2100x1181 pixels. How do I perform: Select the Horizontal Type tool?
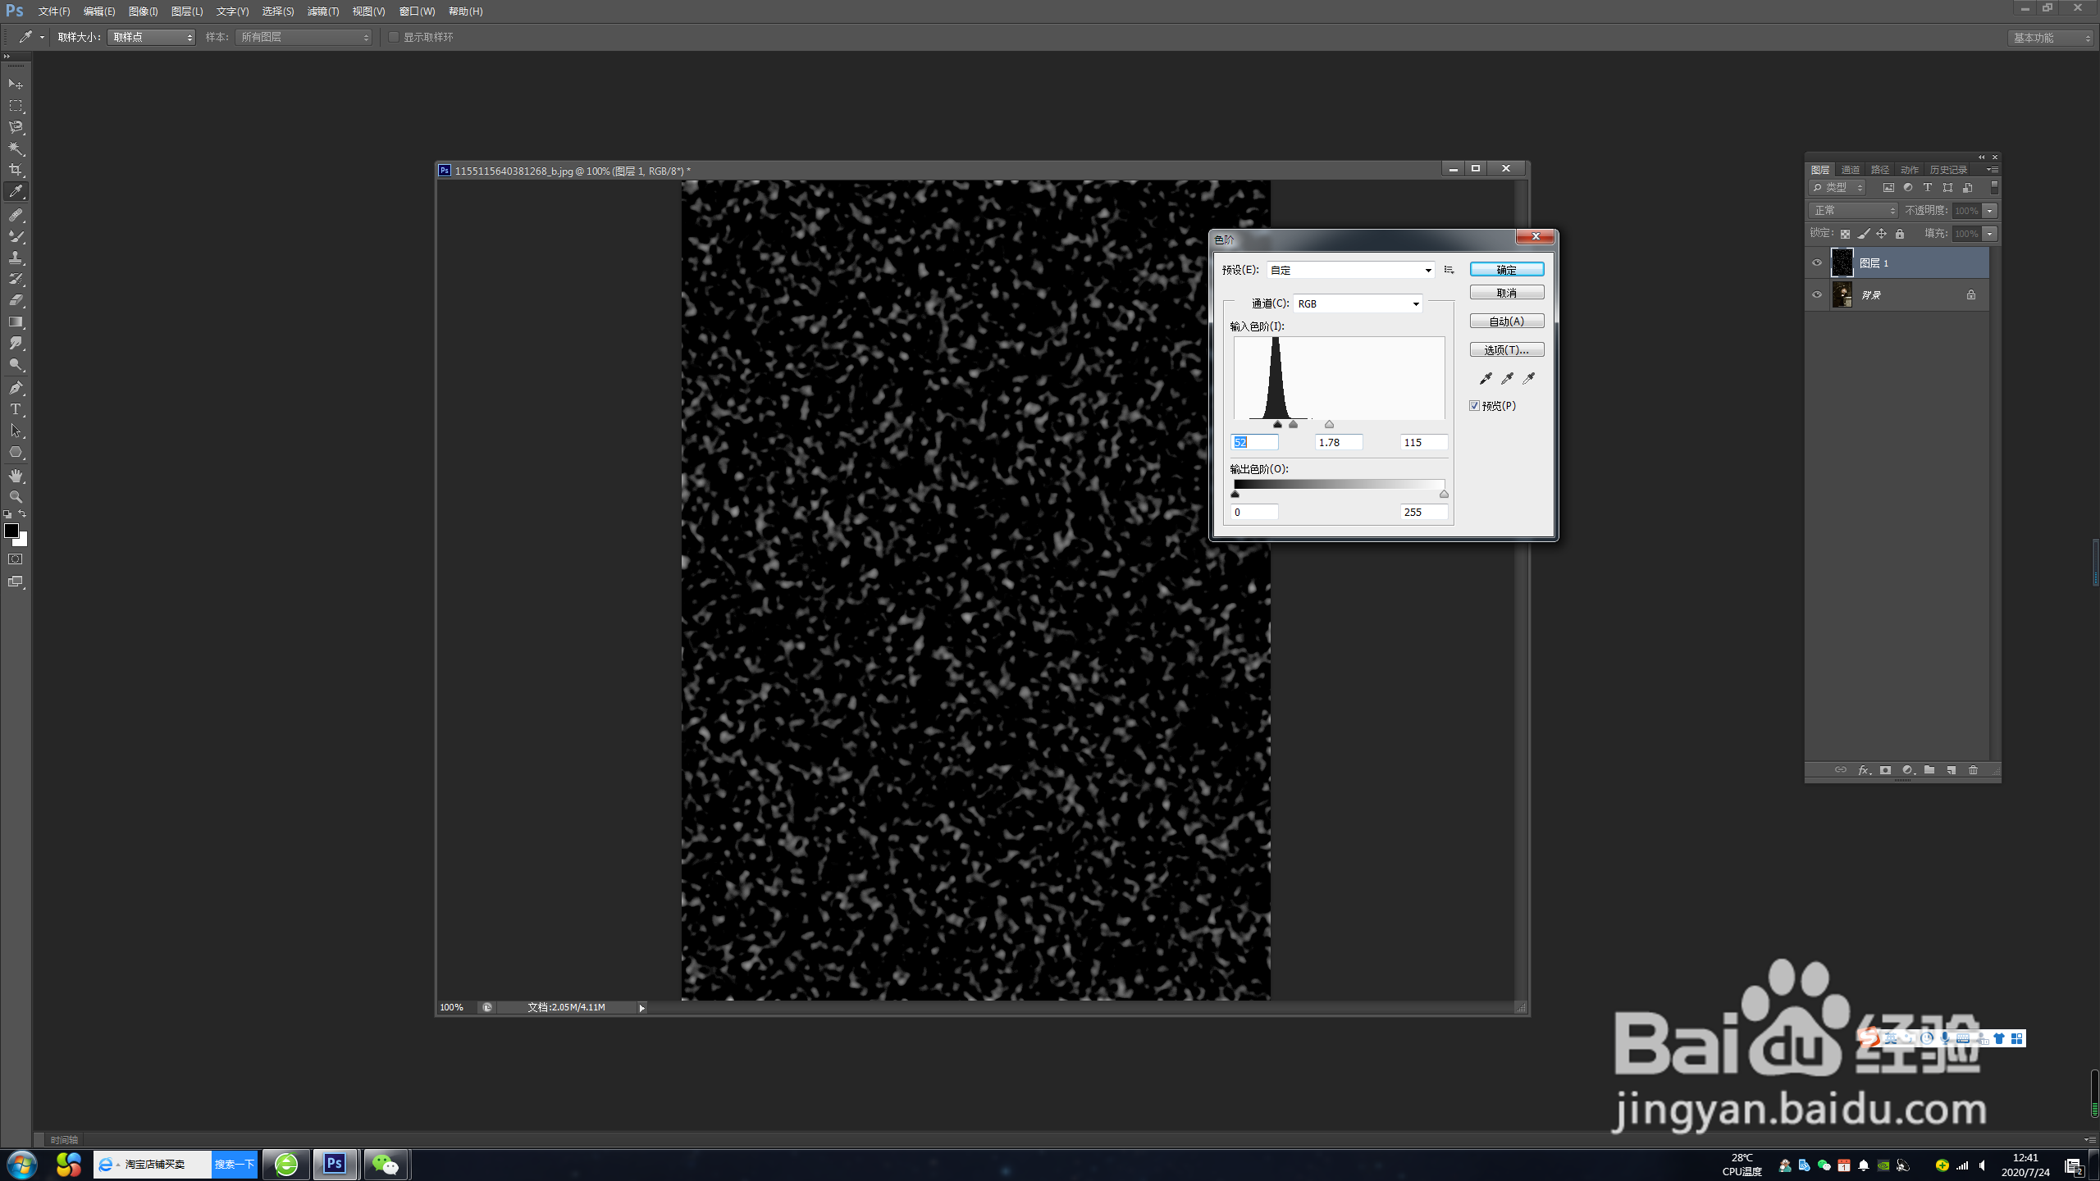[16, 409]
